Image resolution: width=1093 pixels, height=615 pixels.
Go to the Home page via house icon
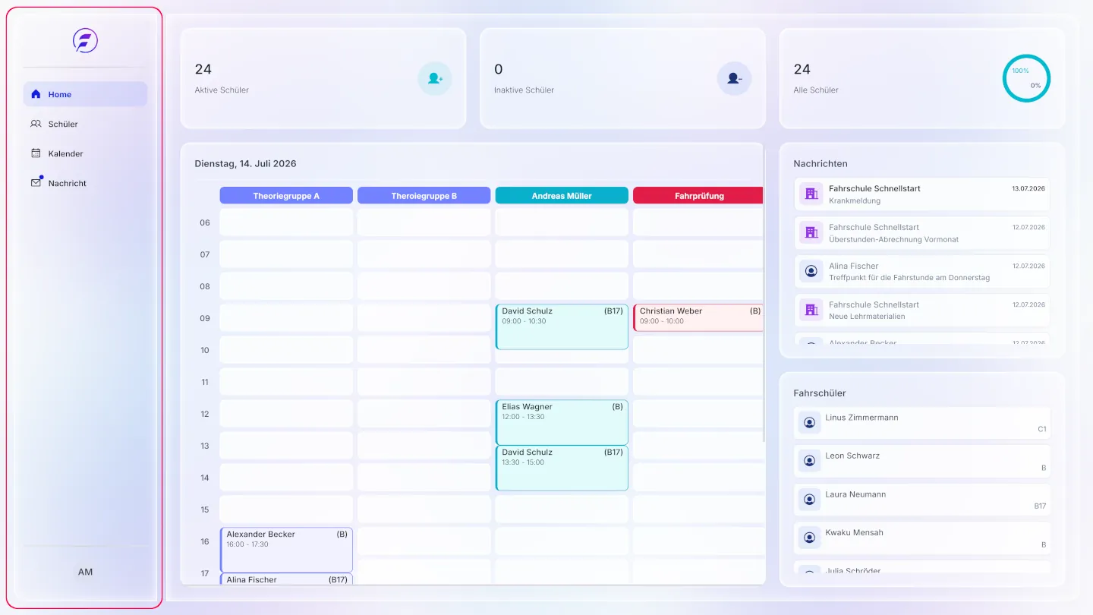click(x=36, y=94)
